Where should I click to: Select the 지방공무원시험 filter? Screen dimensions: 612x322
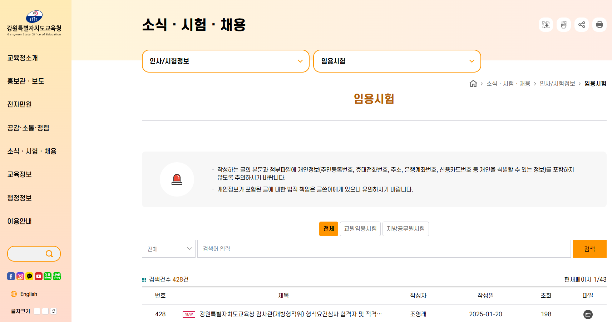(406, 229)
